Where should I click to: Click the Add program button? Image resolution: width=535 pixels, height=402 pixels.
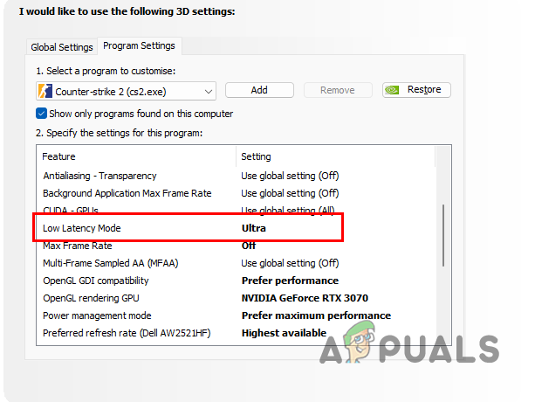tap(259, 90)
